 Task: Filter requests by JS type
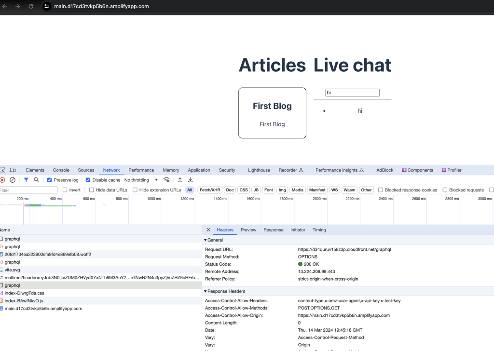(256, 190)
